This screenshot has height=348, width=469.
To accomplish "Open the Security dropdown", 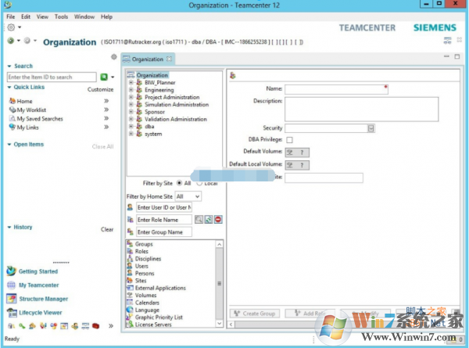I will pyautogui.click(x=371, y=128).
